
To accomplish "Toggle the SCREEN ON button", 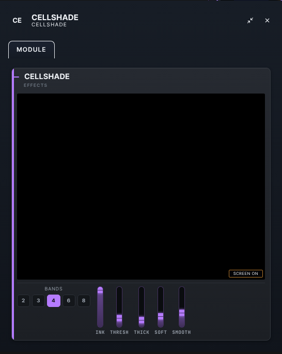I will 246,273.
